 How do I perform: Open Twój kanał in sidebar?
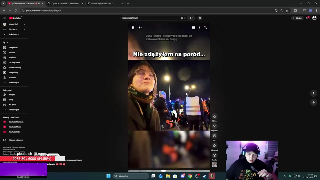(x=14, y=47)
